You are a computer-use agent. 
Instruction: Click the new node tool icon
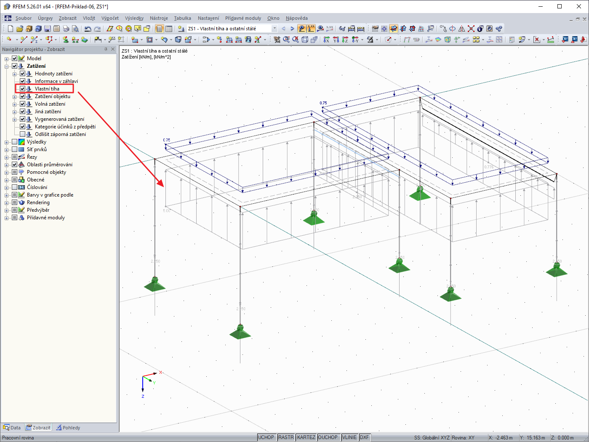coord(9,40)
